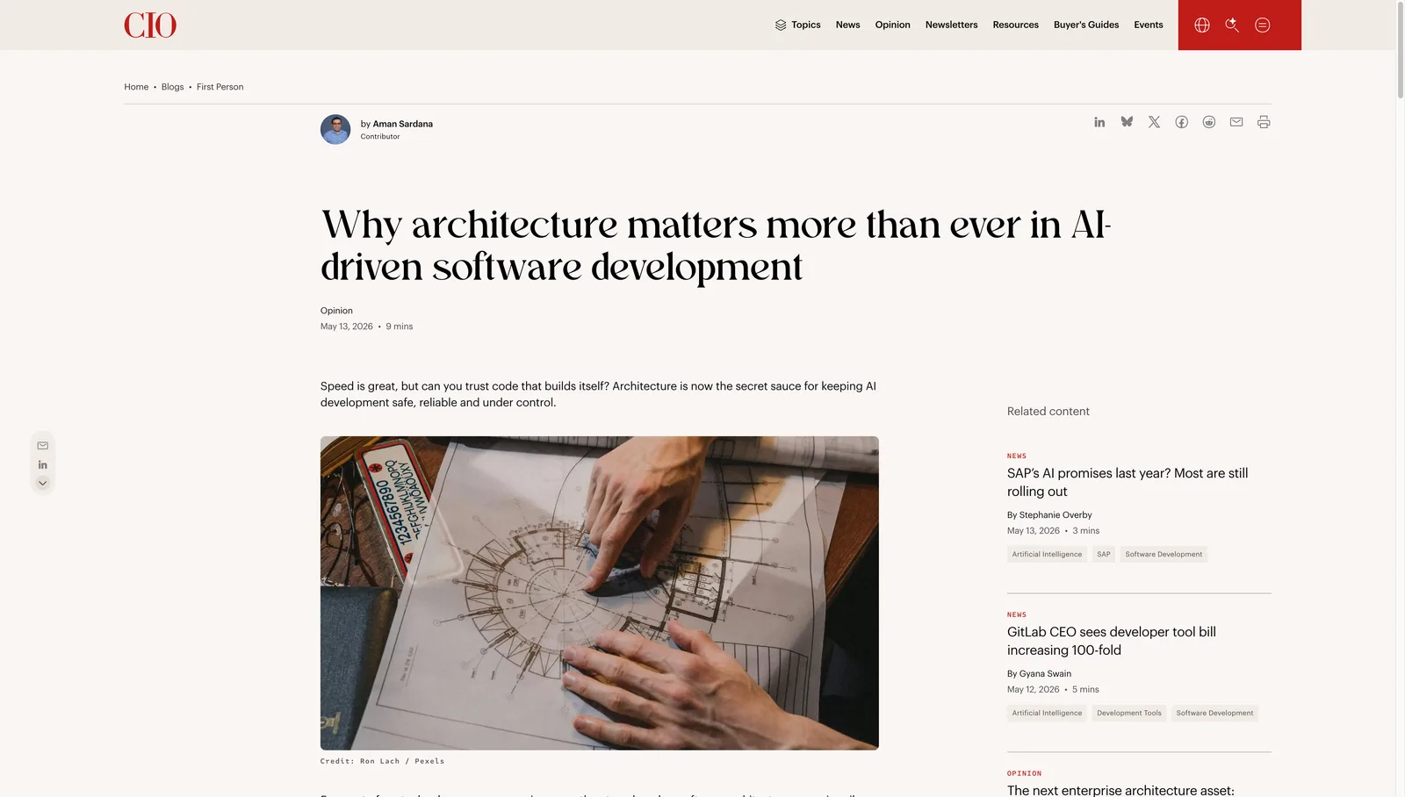Open the SAP's AI promises related article
The width and height of the screenshot is (1405, 797).
tap(1128, 482)
